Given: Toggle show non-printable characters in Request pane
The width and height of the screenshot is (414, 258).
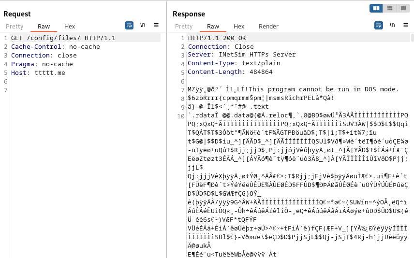Looking at the screenshot, I should (x=143, y=25).
